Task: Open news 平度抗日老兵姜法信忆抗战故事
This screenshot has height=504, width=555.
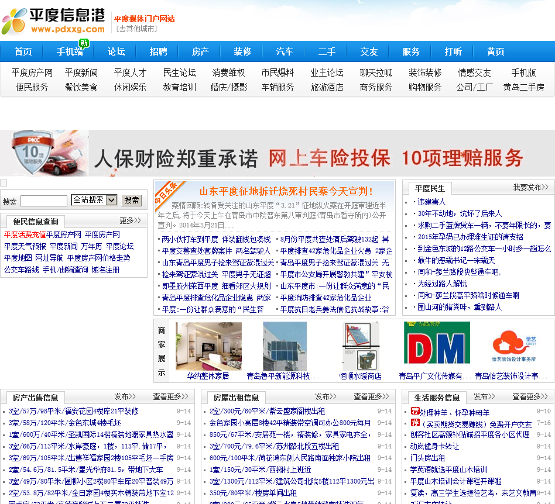Action: point(334,309)
